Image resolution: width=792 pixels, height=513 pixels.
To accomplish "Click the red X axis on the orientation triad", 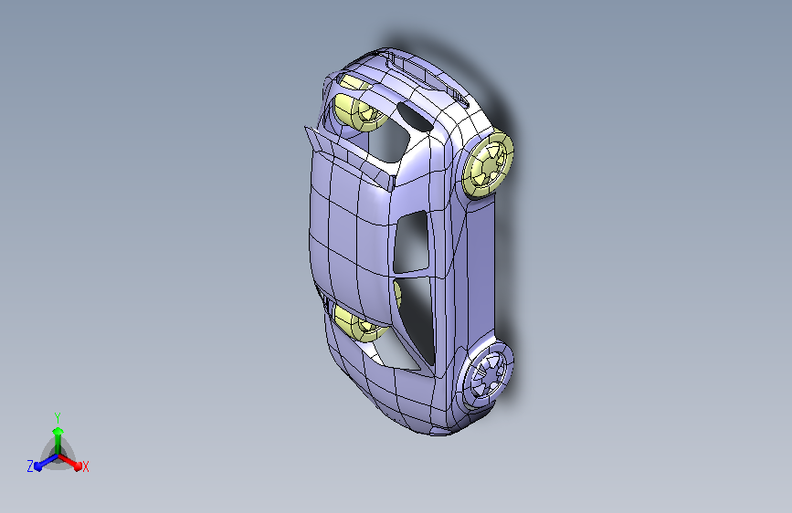I will pyautogui.click(x=70, y=462).
